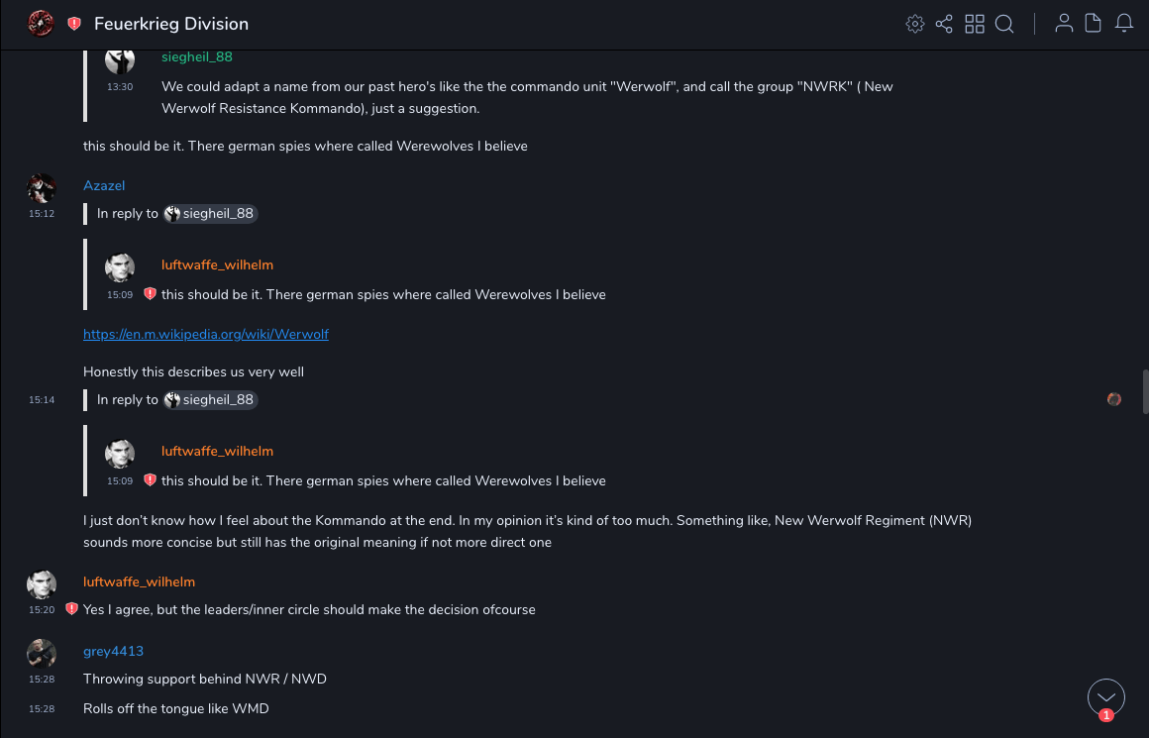
Task: Click the Azazel username
Action: pos(104,186)
